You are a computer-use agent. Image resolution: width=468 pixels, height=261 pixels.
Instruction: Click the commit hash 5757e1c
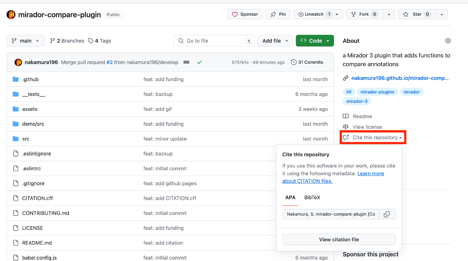(240, 62)
